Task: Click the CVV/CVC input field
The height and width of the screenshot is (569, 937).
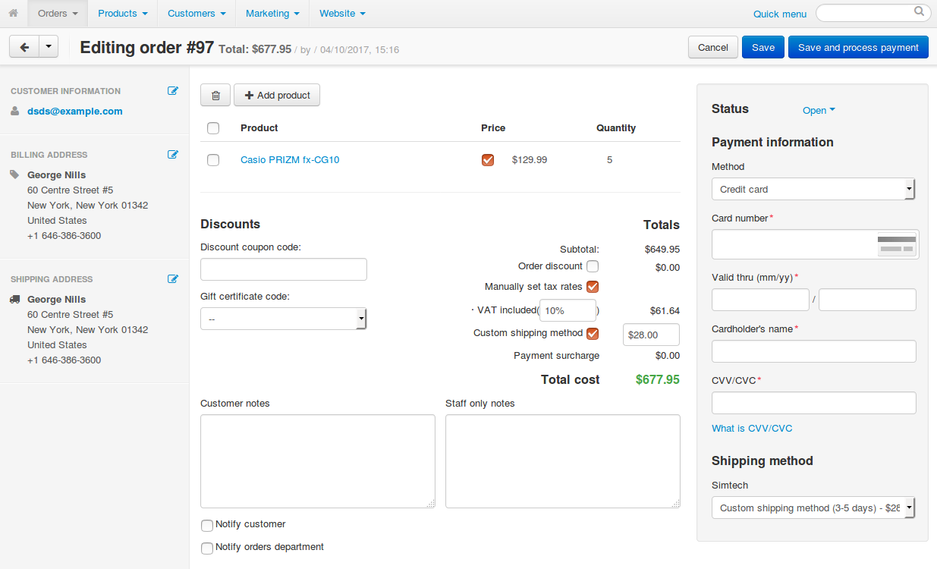Action: pos(814,403)
